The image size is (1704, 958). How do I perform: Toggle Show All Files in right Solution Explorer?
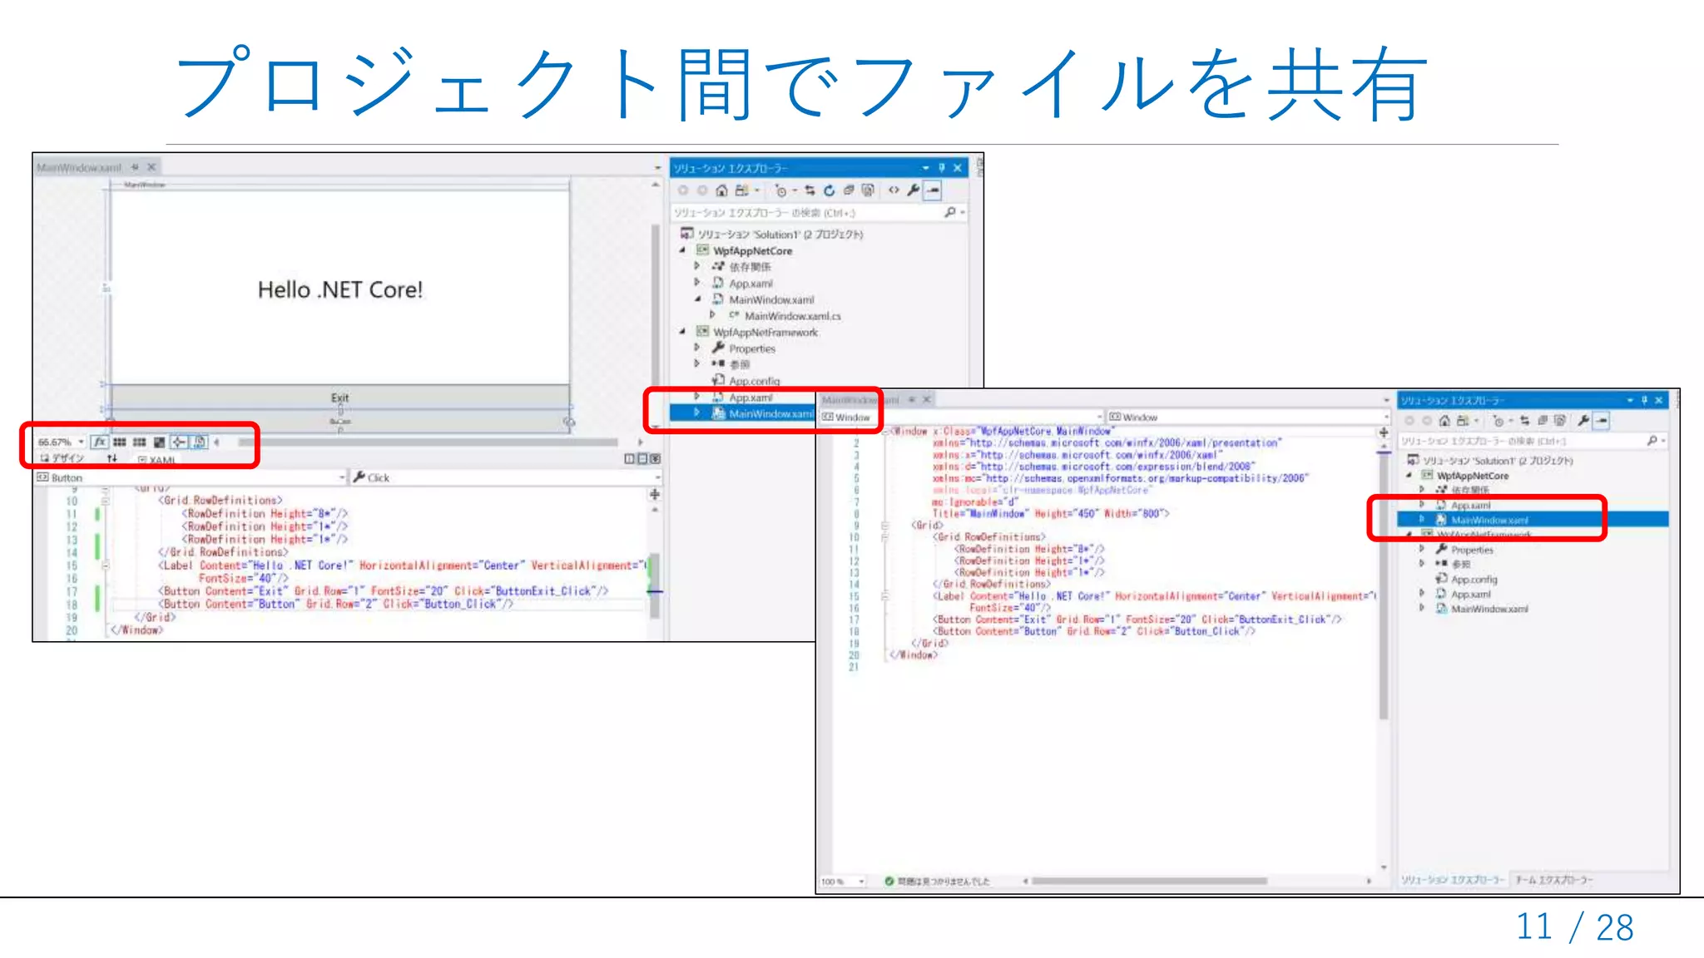1560,421
